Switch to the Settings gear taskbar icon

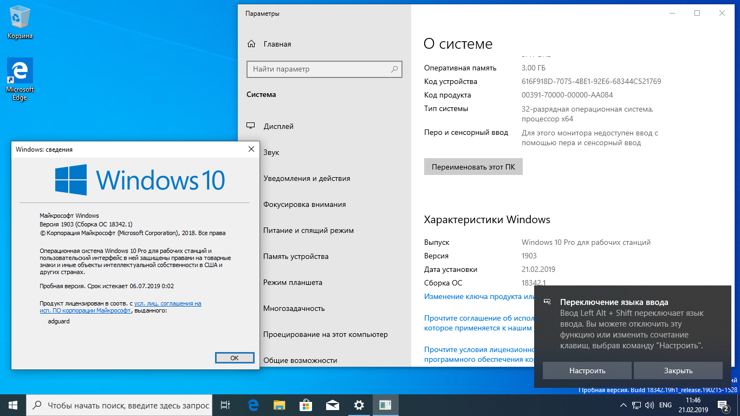(x=359, y=405)
